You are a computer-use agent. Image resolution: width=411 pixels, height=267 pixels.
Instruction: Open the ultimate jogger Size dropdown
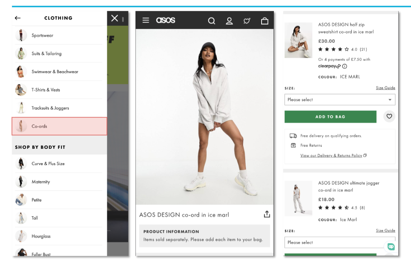340,242
